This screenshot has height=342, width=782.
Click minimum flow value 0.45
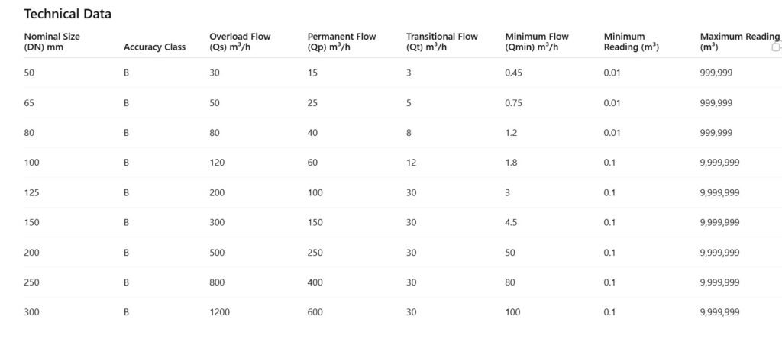[x=513, y=73]
